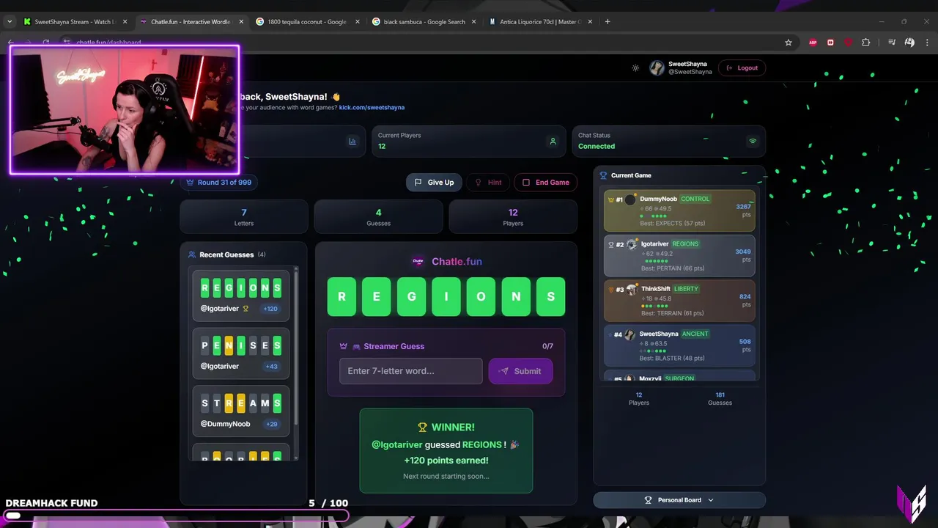The width and height of the screenshot is (938, 528).
Task: Click the ANCIENT word tag
Action: pyautogui.click(x=695, y=334)
